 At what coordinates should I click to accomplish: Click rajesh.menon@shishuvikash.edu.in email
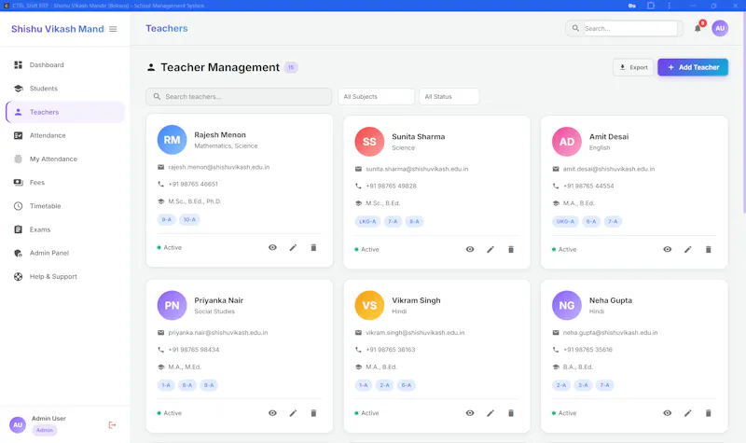click(219, 167)
